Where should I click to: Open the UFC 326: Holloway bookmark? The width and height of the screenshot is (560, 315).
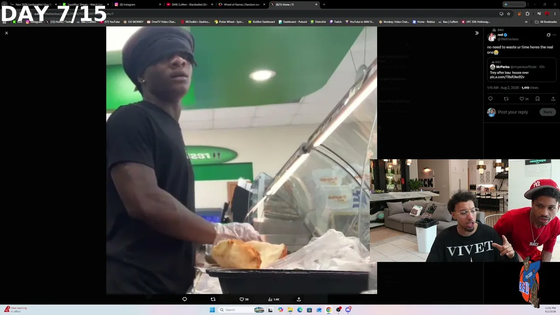tap(476, 22)
